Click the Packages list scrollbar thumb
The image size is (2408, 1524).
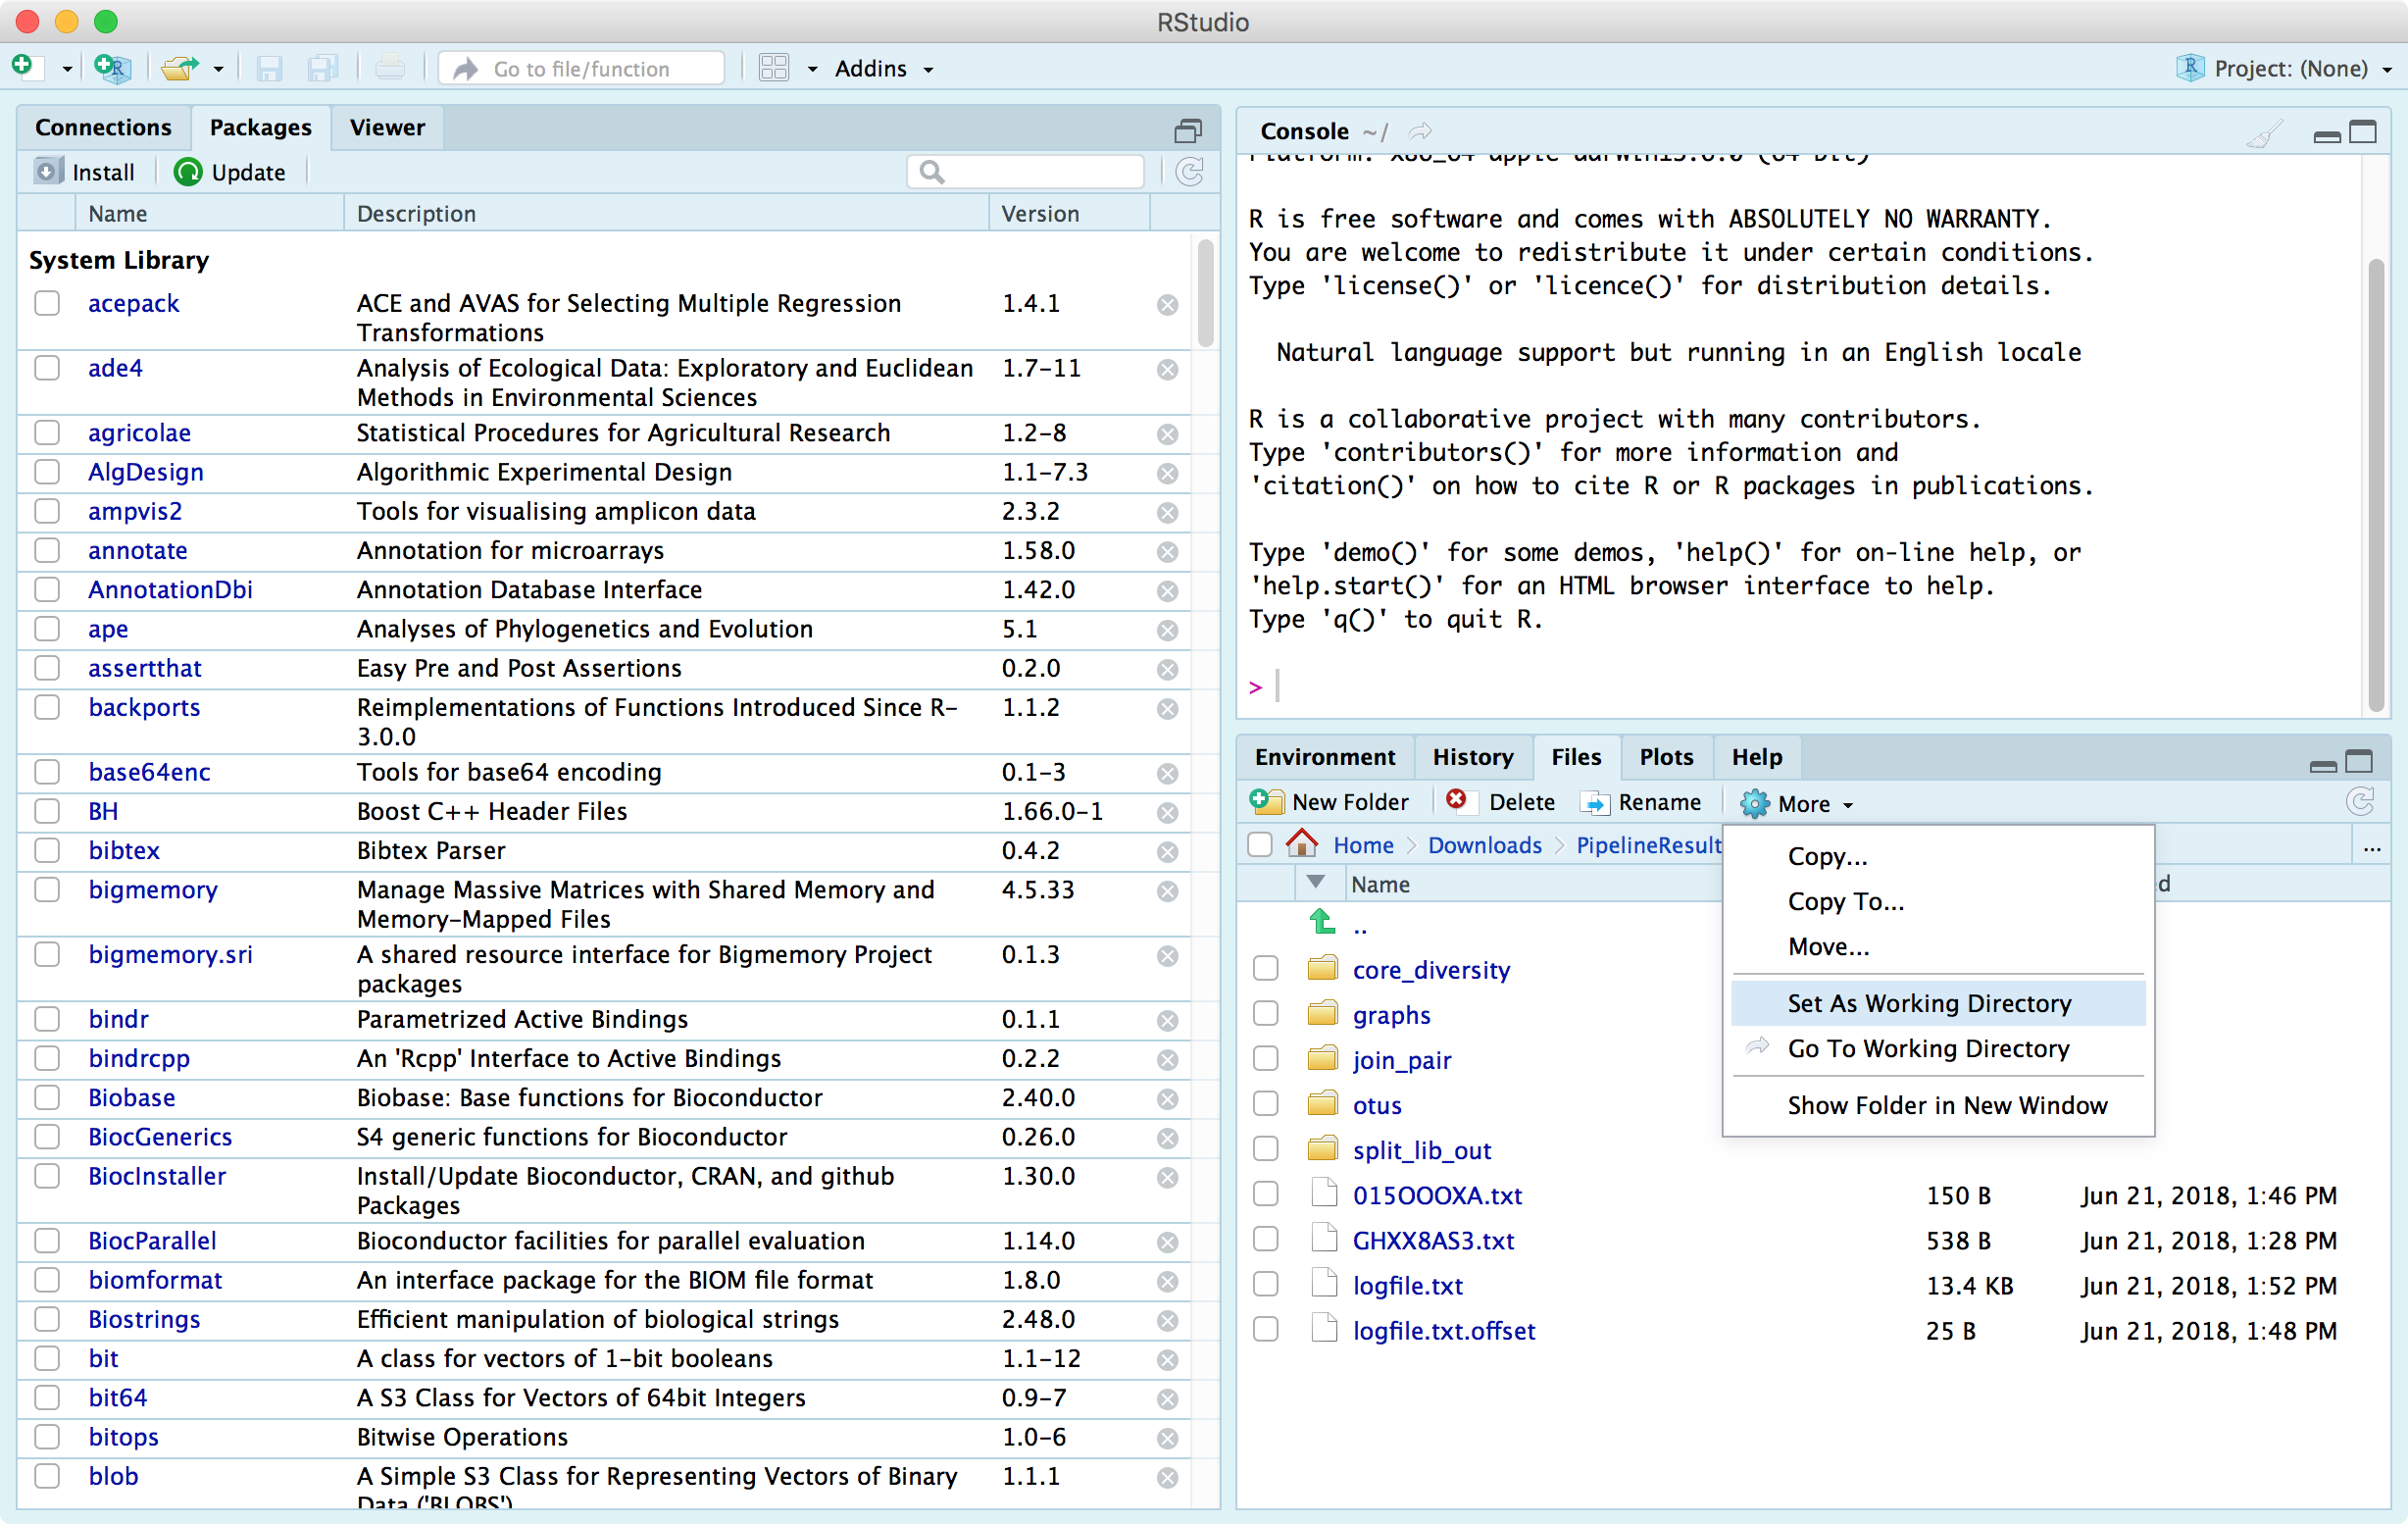(1205, 293)
